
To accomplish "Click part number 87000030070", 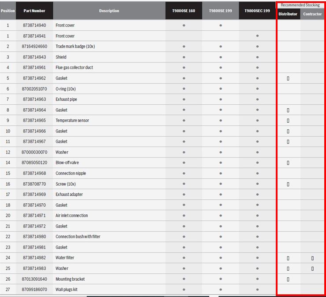I will pyautogui.click(x=34, y=152).
